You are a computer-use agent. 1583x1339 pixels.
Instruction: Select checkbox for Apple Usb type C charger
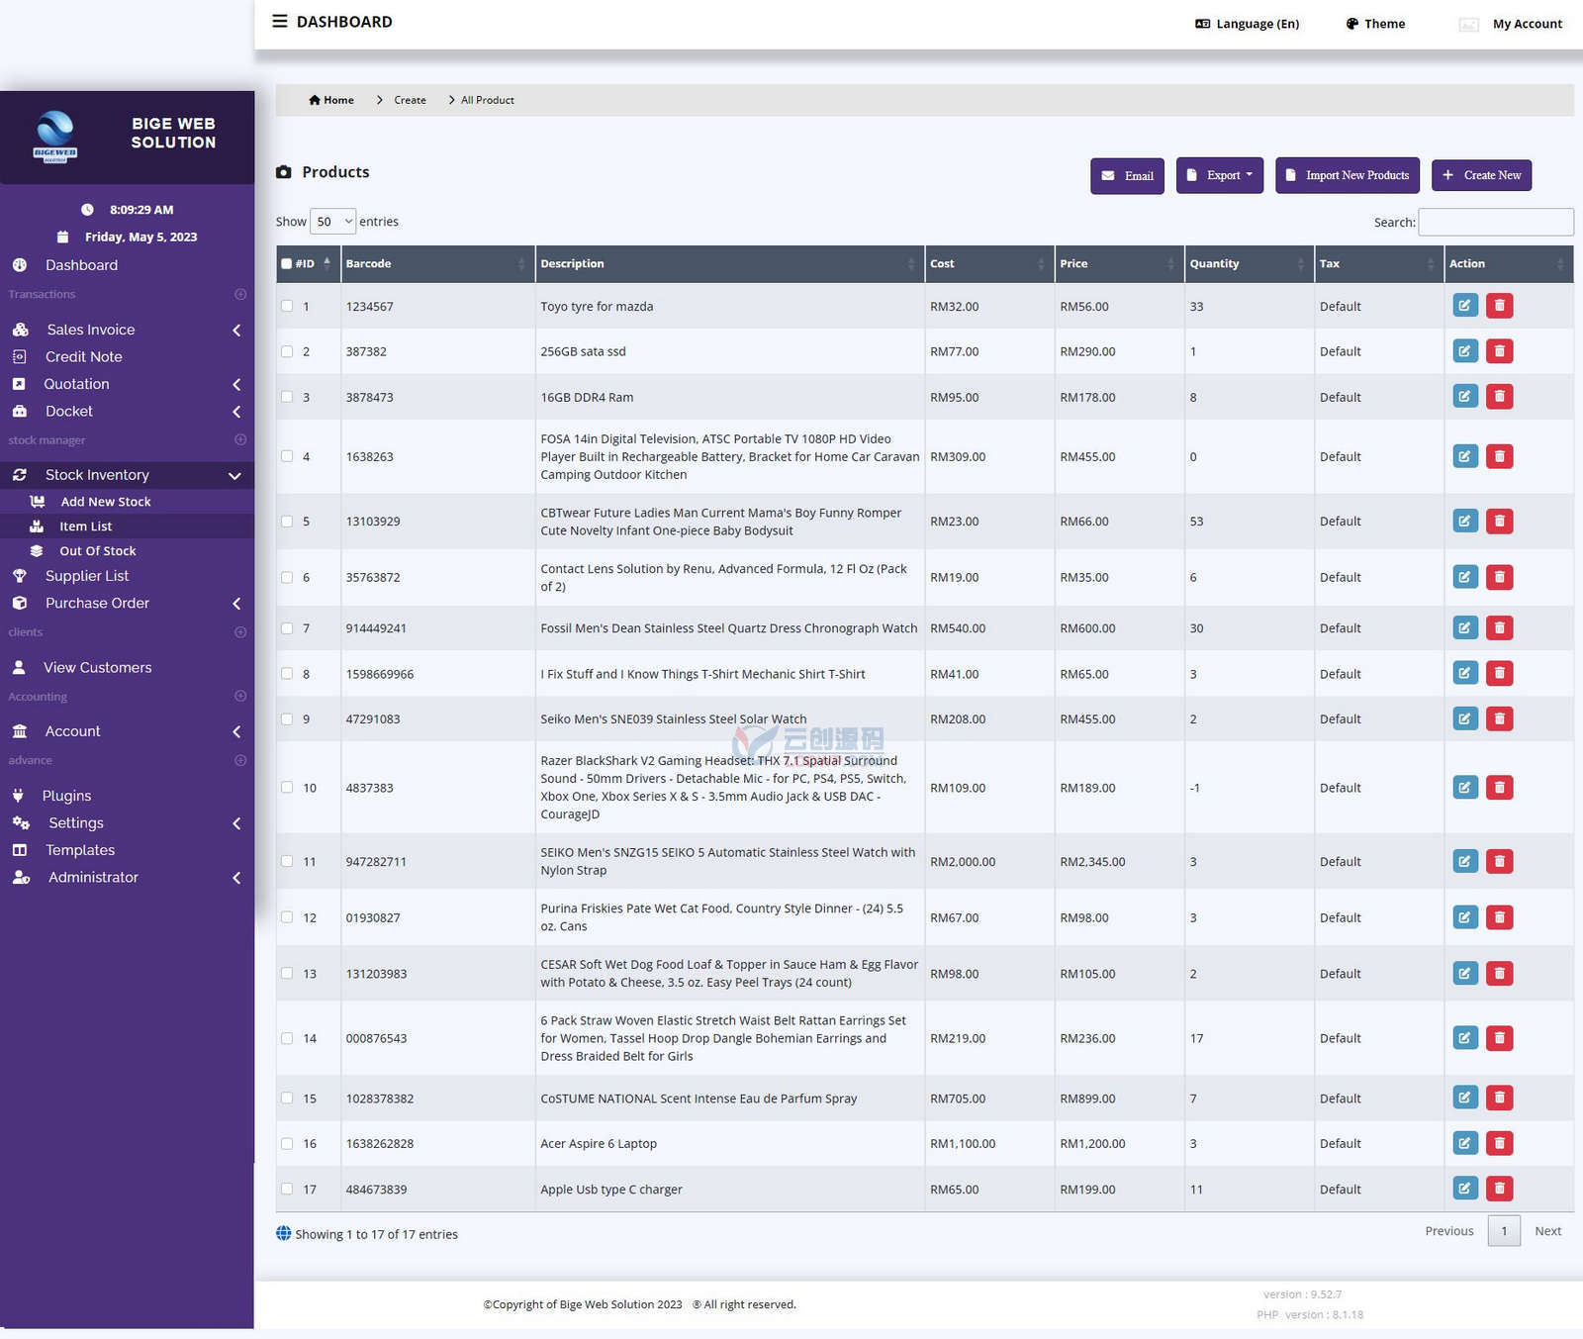[x=287, y=1189]
